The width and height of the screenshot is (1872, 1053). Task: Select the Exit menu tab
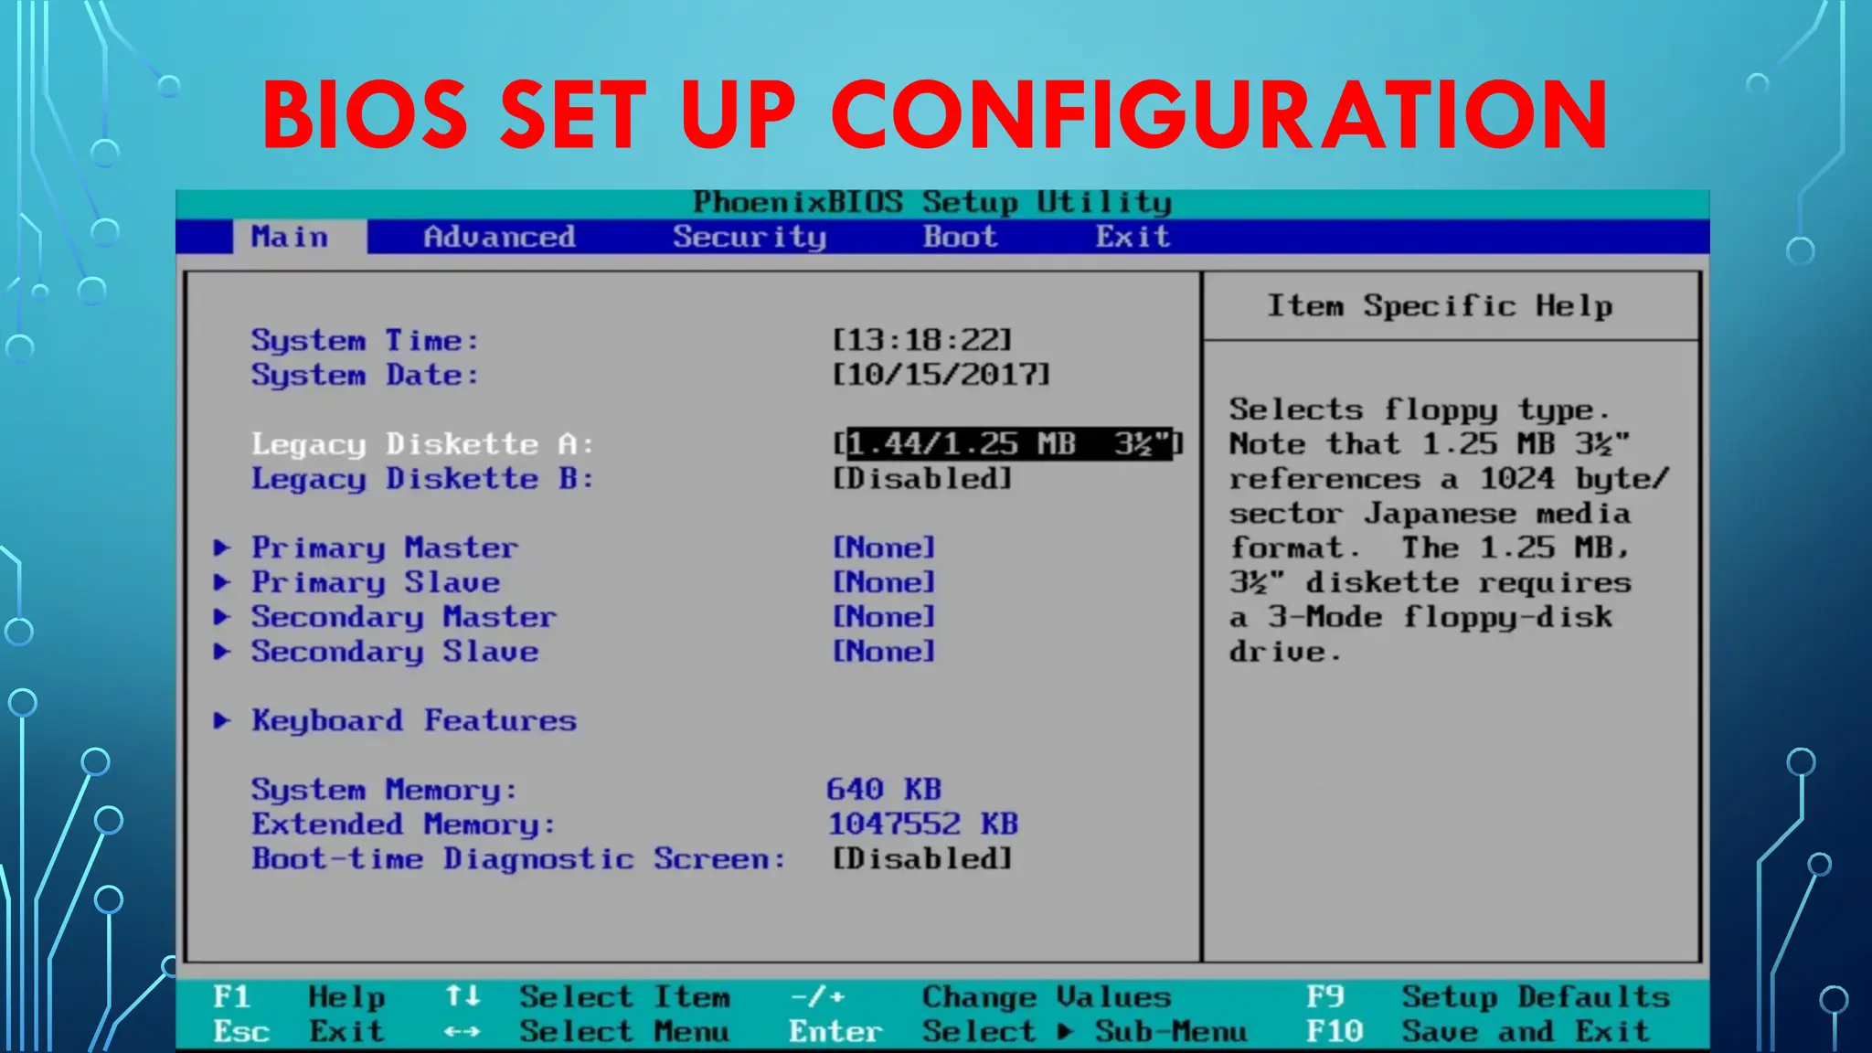tap(1133, 238)
